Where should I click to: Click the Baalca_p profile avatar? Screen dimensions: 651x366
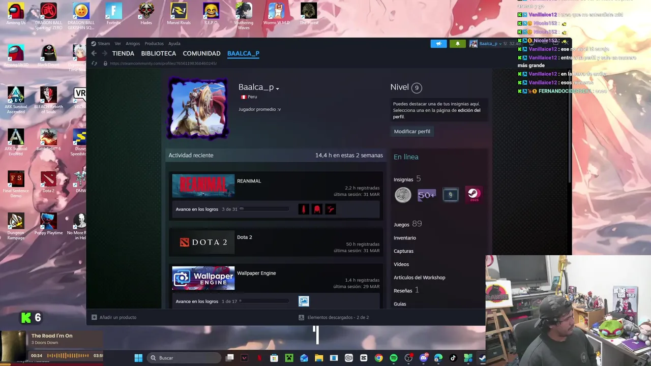point(198,108)
